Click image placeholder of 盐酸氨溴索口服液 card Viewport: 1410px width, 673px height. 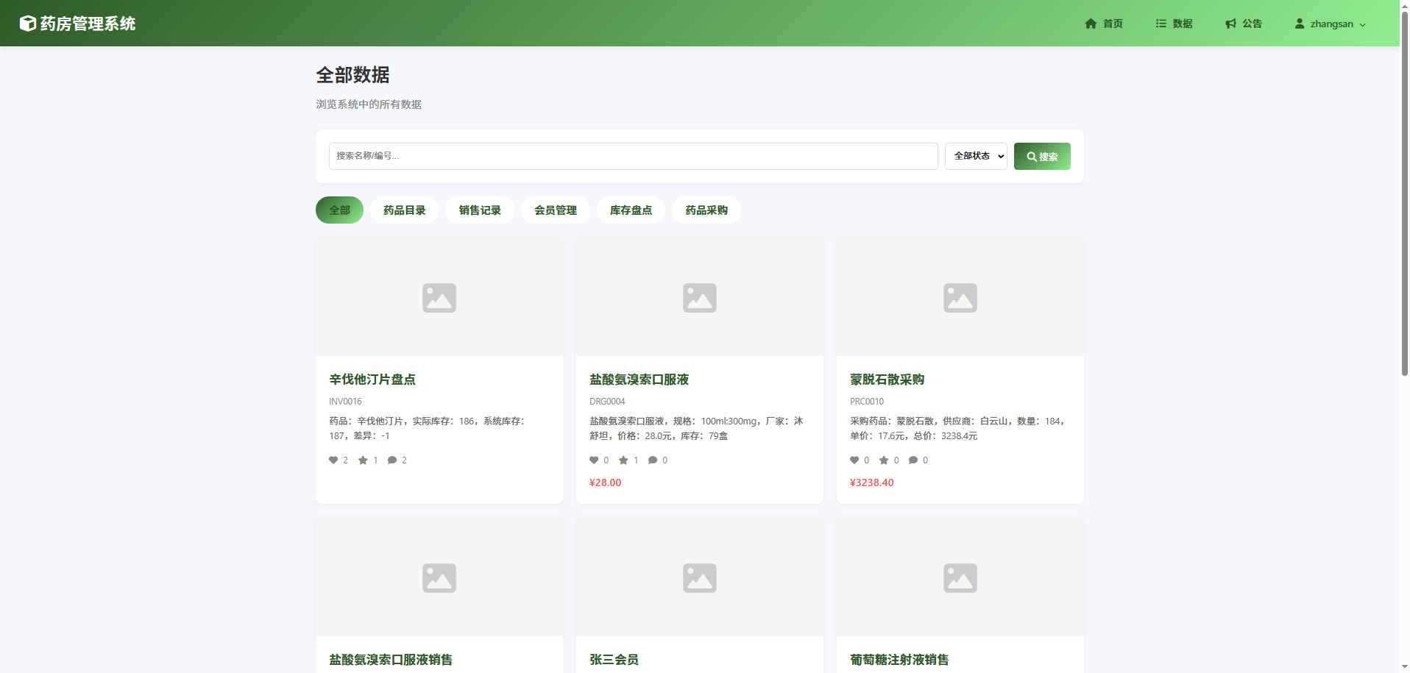700,298
